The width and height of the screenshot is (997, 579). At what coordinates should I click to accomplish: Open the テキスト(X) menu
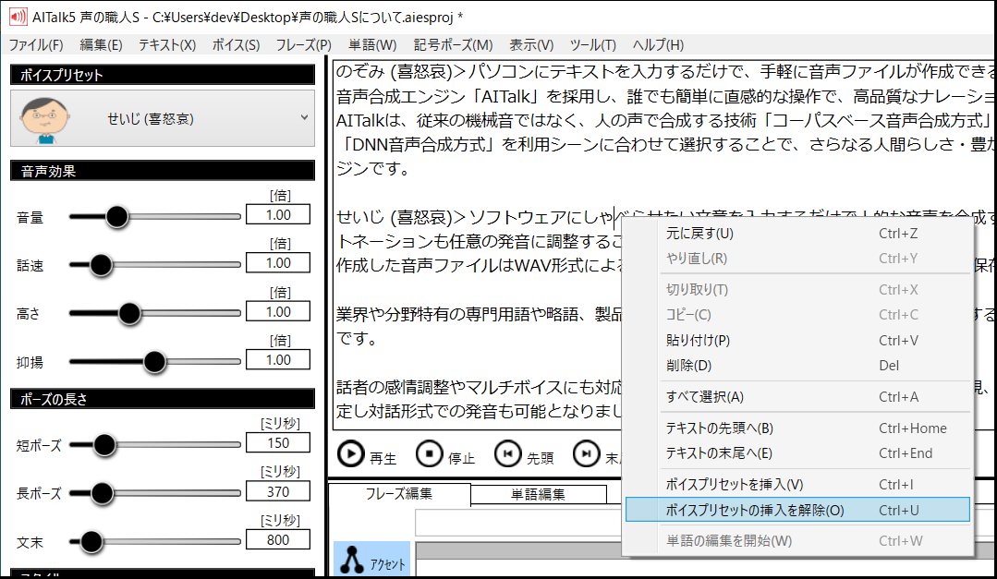point(167,45)
